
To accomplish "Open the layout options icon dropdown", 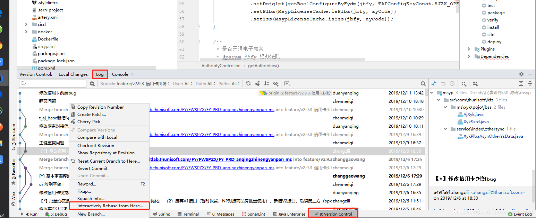I will [x=475, y=83].
